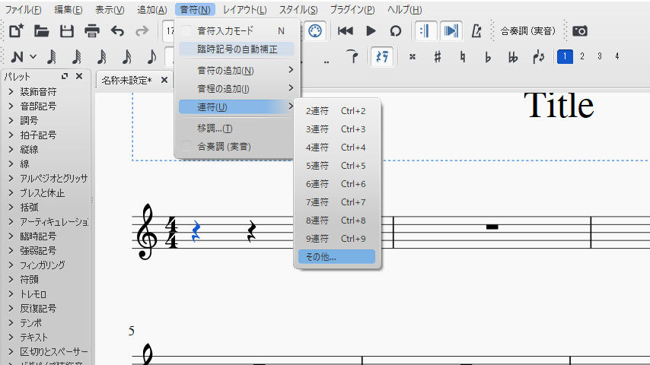Expand the 装飾音符 palette
This screenshot has width=650, height=365.
point(11,91)
